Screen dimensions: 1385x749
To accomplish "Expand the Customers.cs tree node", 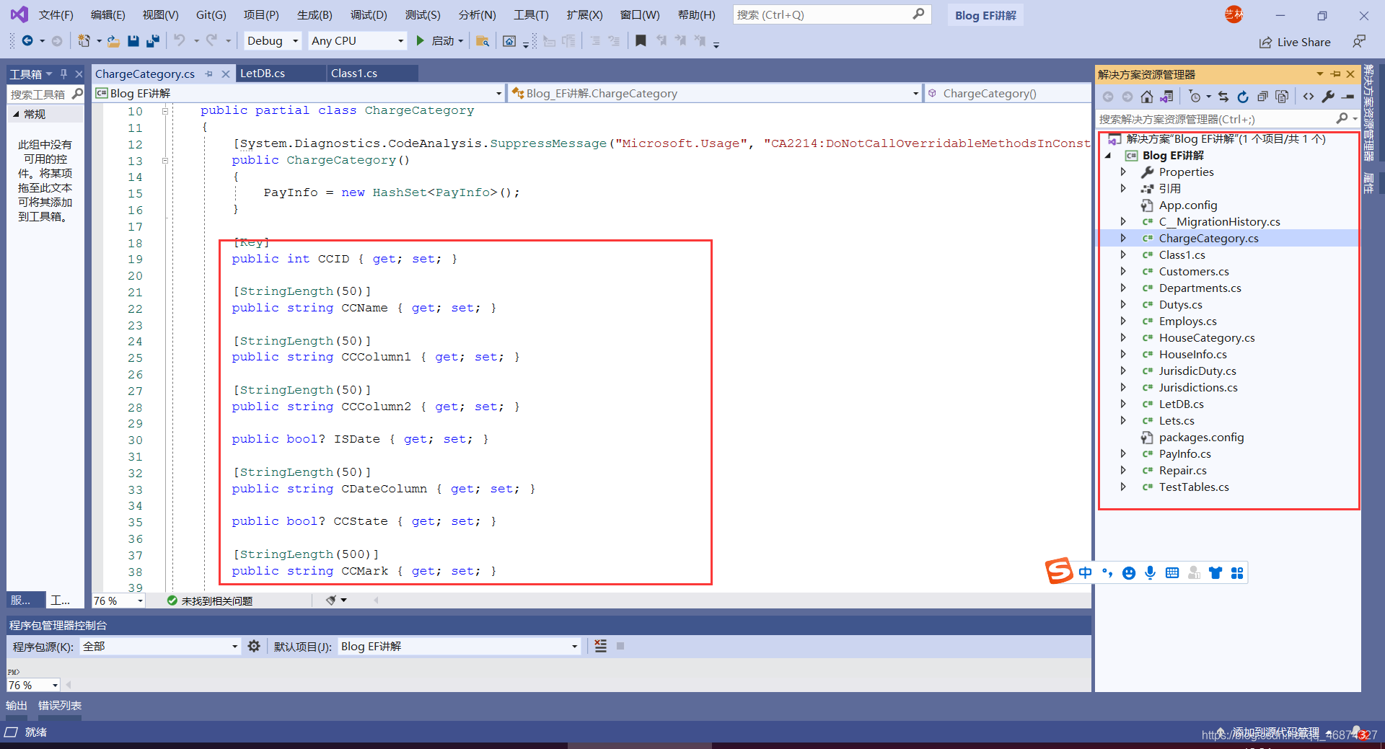I will tap(1123, 271).
